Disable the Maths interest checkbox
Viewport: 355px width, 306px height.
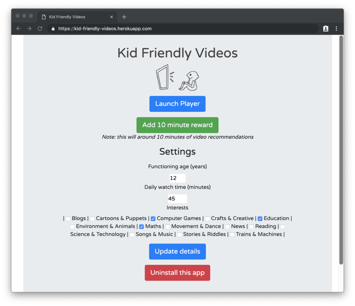(x=141, y=227)
